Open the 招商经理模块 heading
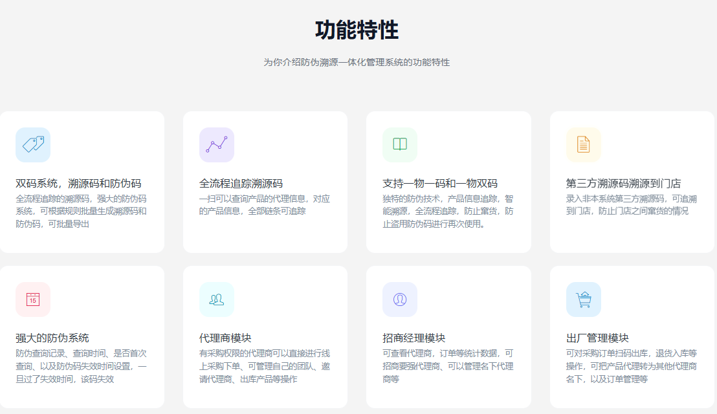The image size is (717, 414). click(x=414, y=338)
